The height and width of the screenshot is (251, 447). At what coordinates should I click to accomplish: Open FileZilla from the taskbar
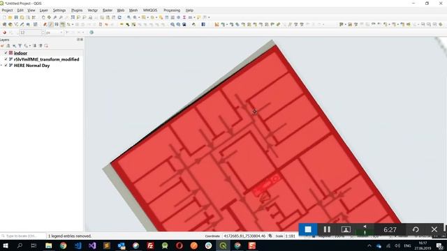tap(150, 245)
